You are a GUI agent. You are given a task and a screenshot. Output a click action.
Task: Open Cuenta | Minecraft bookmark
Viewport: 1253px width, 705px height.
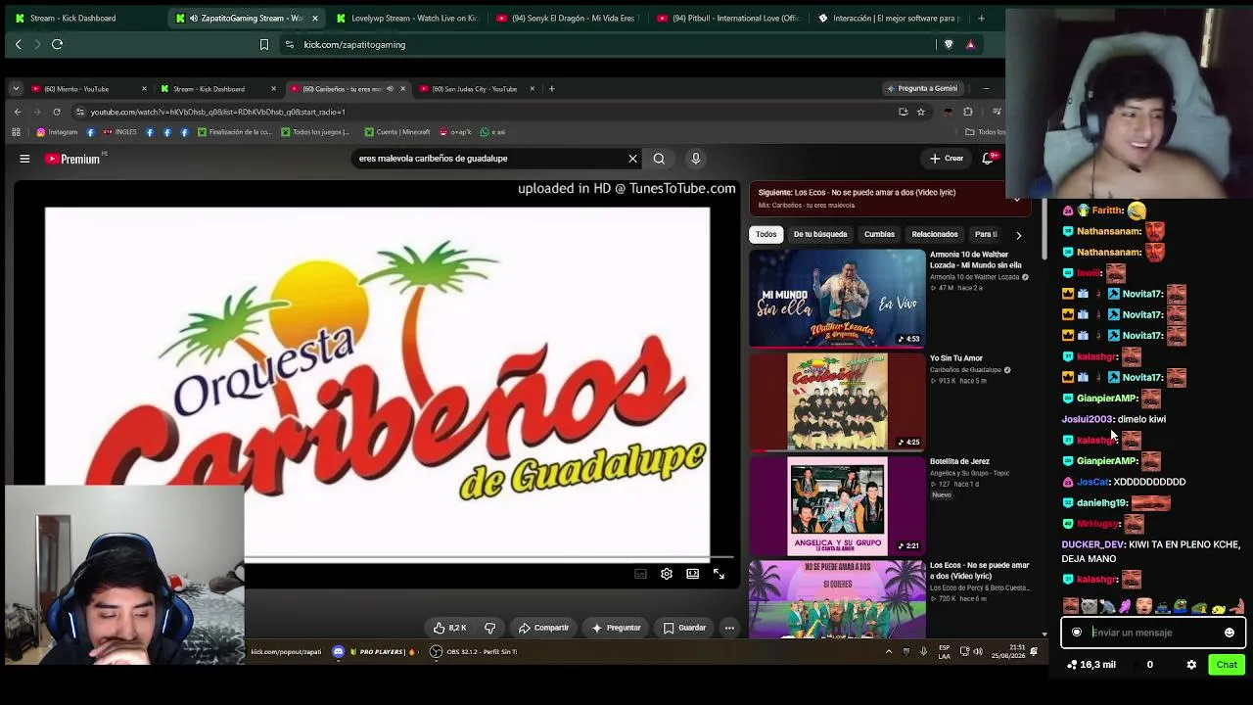(x=397, y=132)
